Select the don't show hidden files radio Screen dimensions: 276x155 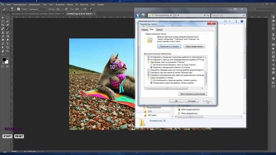pyautogui.click(x=151, y=81)
